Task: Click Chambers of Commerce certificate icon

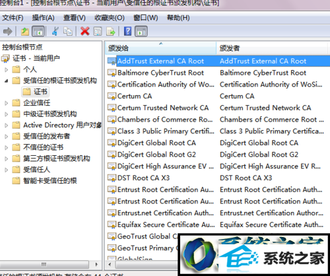Action: tap(112, 120)
